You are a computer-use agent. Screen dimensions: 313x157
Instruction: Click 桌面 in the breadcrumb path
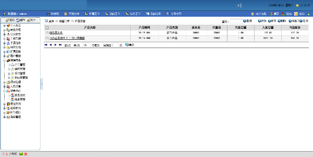(x=51, y=21)
